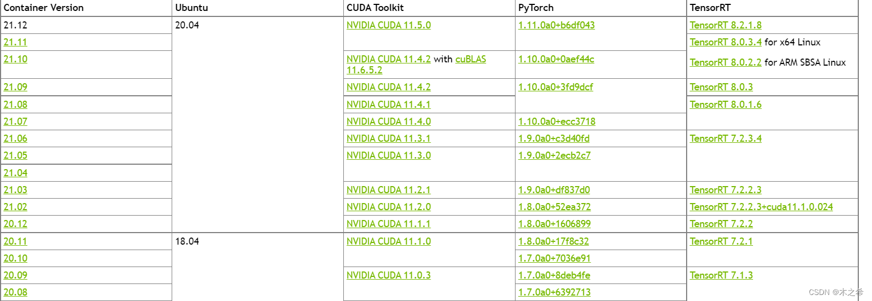Viewport: 872px width, 301px height.
Task: Open NVIDIA CUDA 11.3.0 link
Action: tap(389, 155)
